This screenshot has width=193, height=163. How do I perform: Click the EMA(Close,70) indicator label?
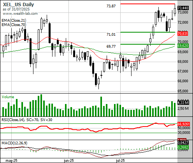pos(14,24)
